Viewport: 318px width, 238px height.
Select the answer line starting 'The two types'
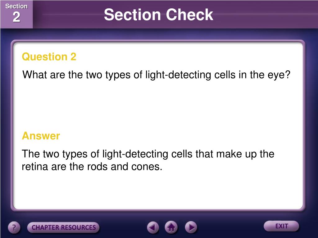148,154
